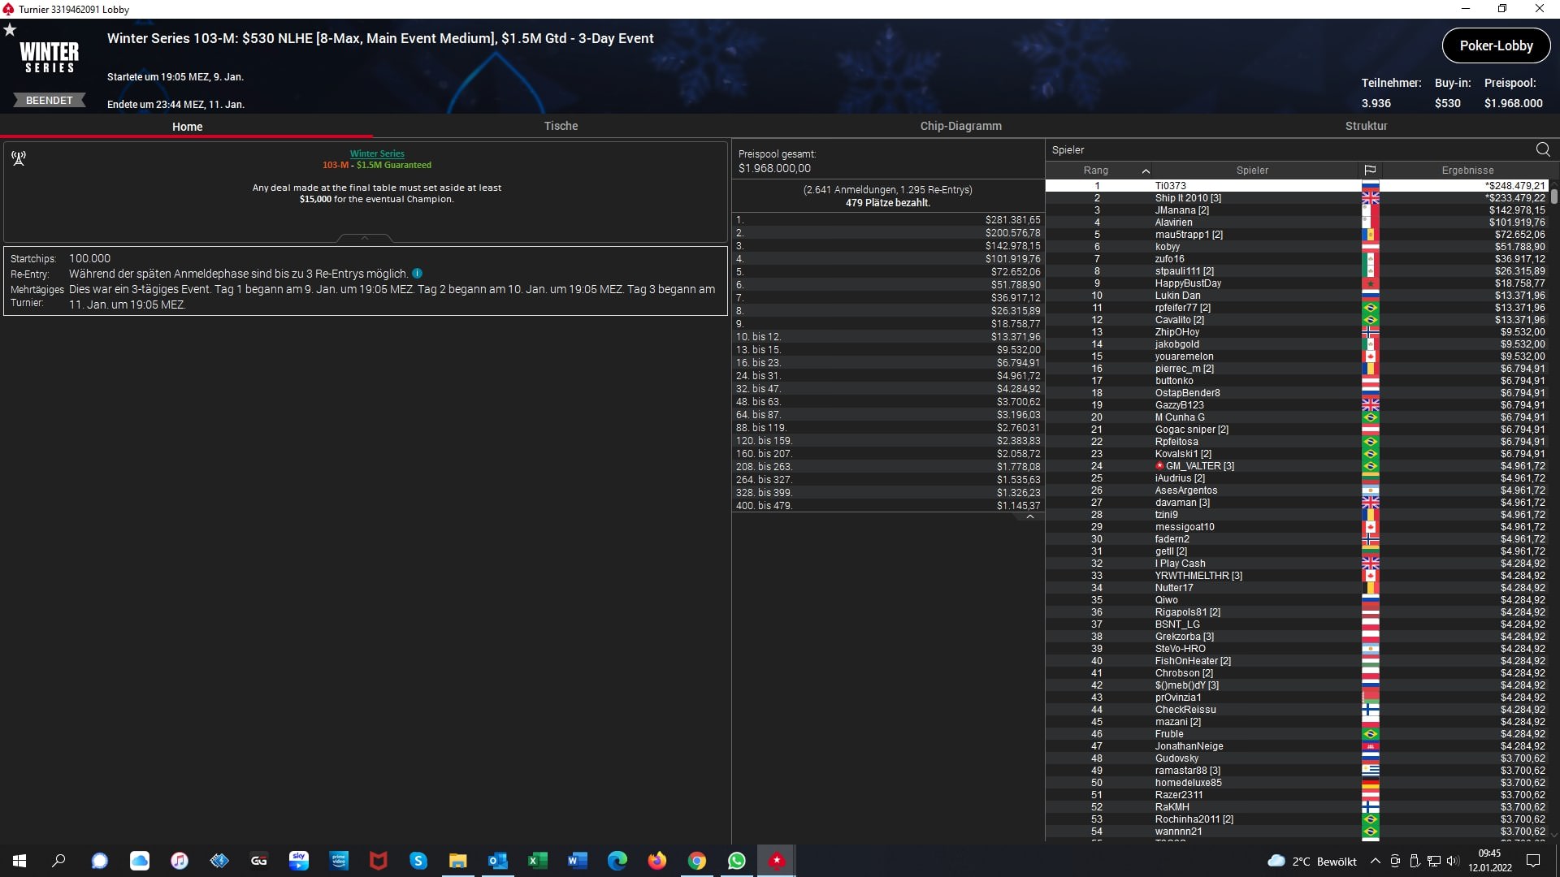Open WhatsApp from the taskbar
The image size is (1560, 877).
pyautogui.click(x=736, y=861)
